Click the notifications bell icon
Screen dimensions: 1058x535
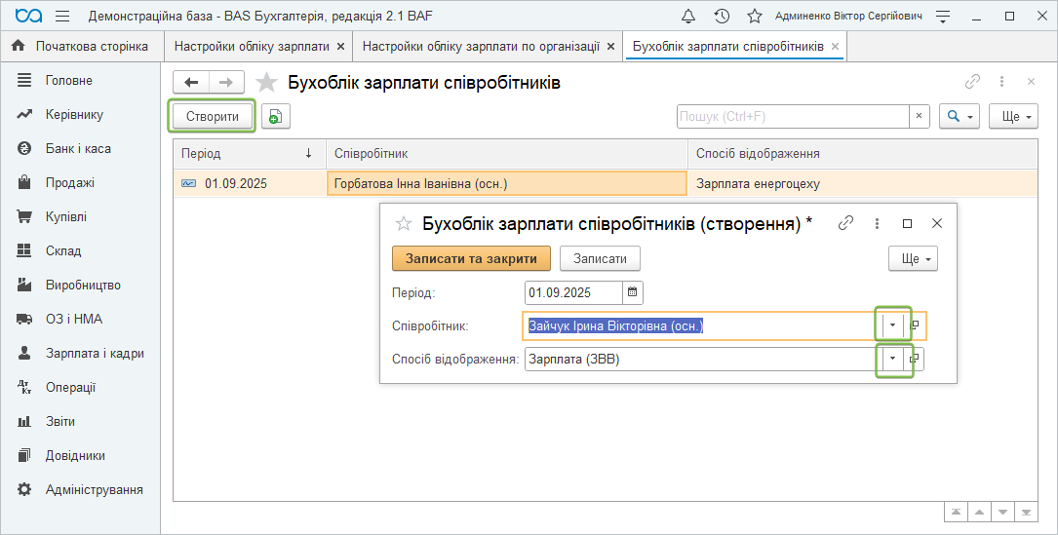[688, 17]
